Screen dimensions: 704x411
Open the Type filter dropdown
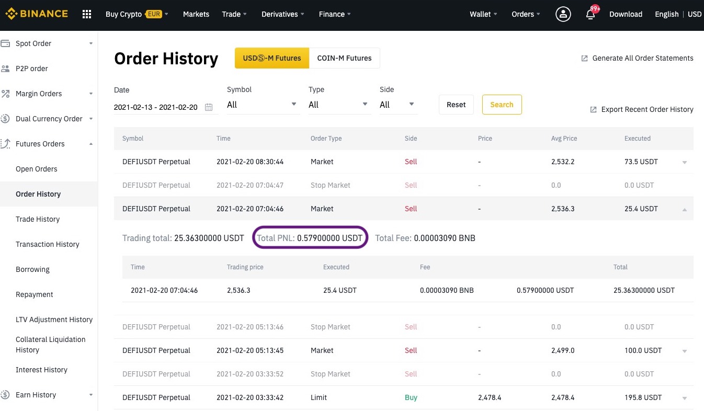339,105
